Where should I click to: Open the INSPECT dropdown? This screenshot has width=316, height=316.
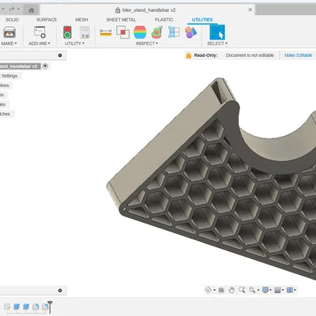pyautogui.click(x=147, y=43)
